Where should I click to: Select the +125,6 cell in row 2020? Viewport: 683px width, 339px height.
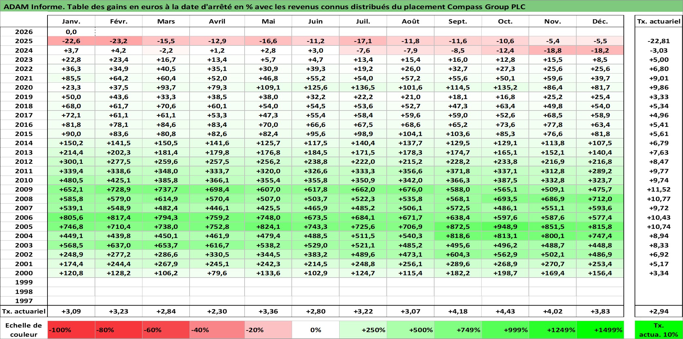(316, 87)
